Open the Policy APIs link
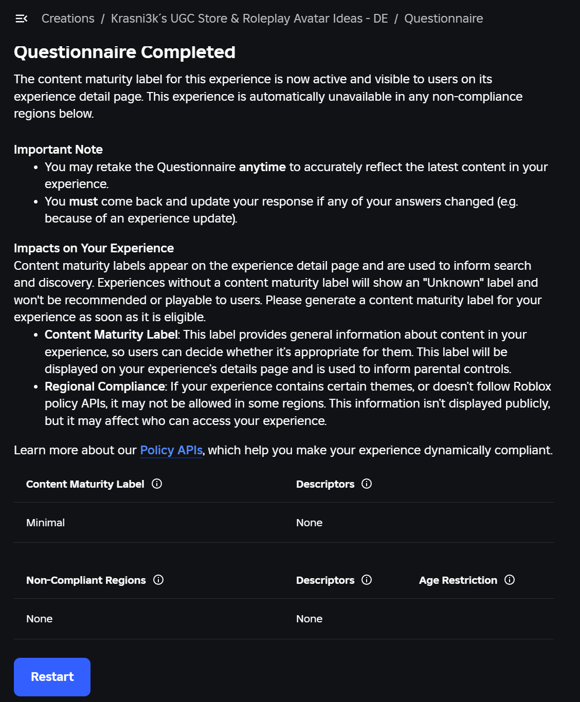The width and height of the screenshot is (580, 702). coord(171,450)
